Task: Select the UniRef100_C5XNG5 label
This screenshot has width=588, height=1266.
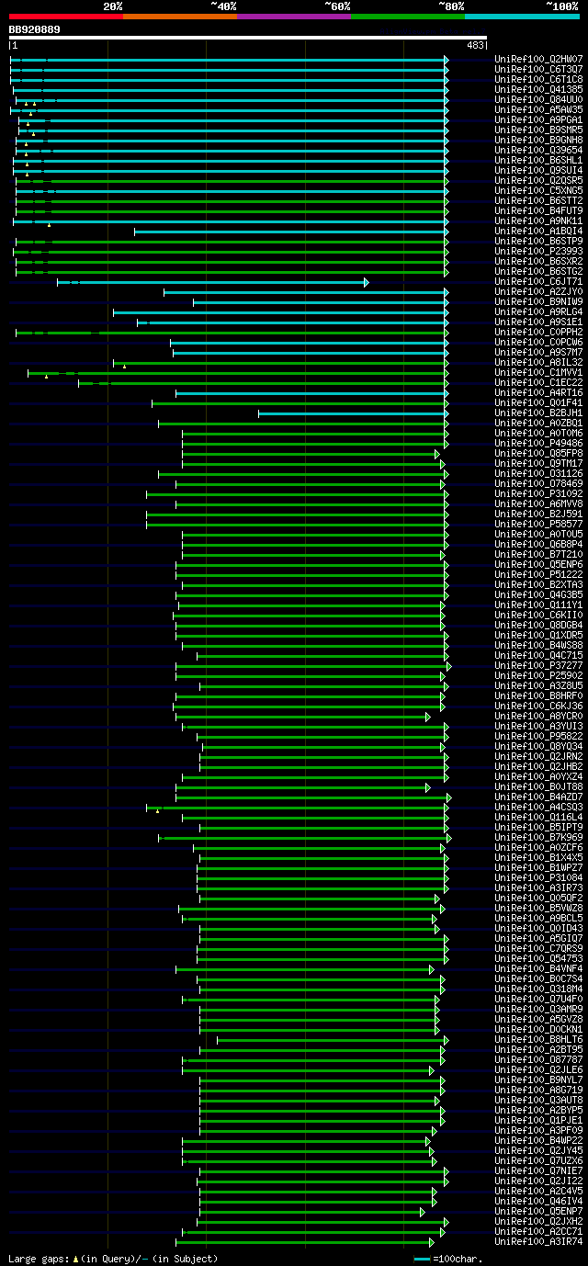Action: pyautogui.click(x=538, y=190)
